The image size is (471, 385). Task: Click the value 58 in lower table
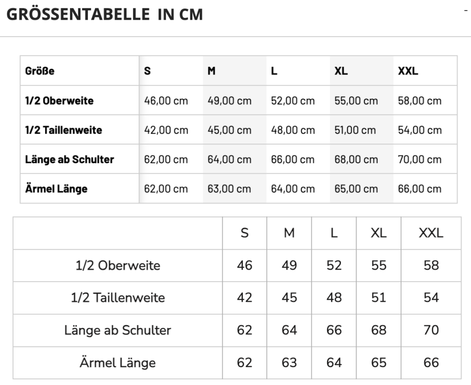[431, 265]
